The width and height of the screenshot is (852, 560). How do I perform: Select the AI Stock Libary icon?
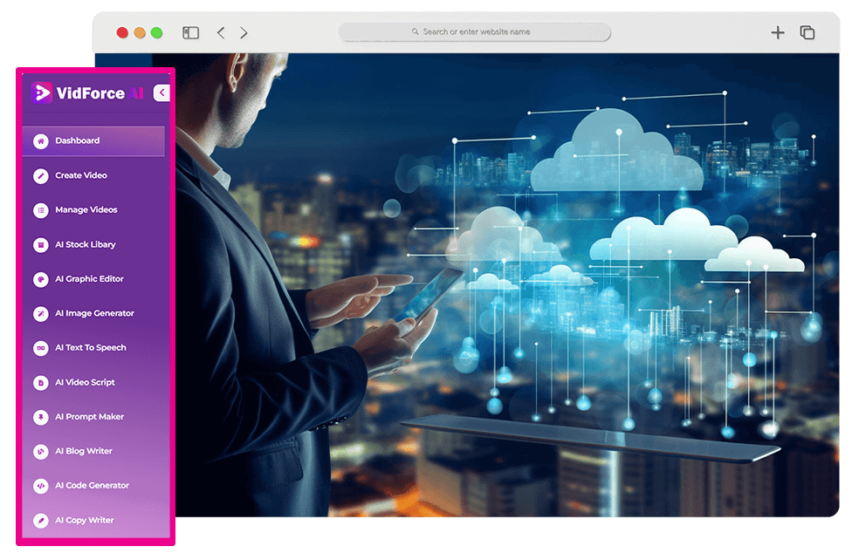[x=40, y=245]
